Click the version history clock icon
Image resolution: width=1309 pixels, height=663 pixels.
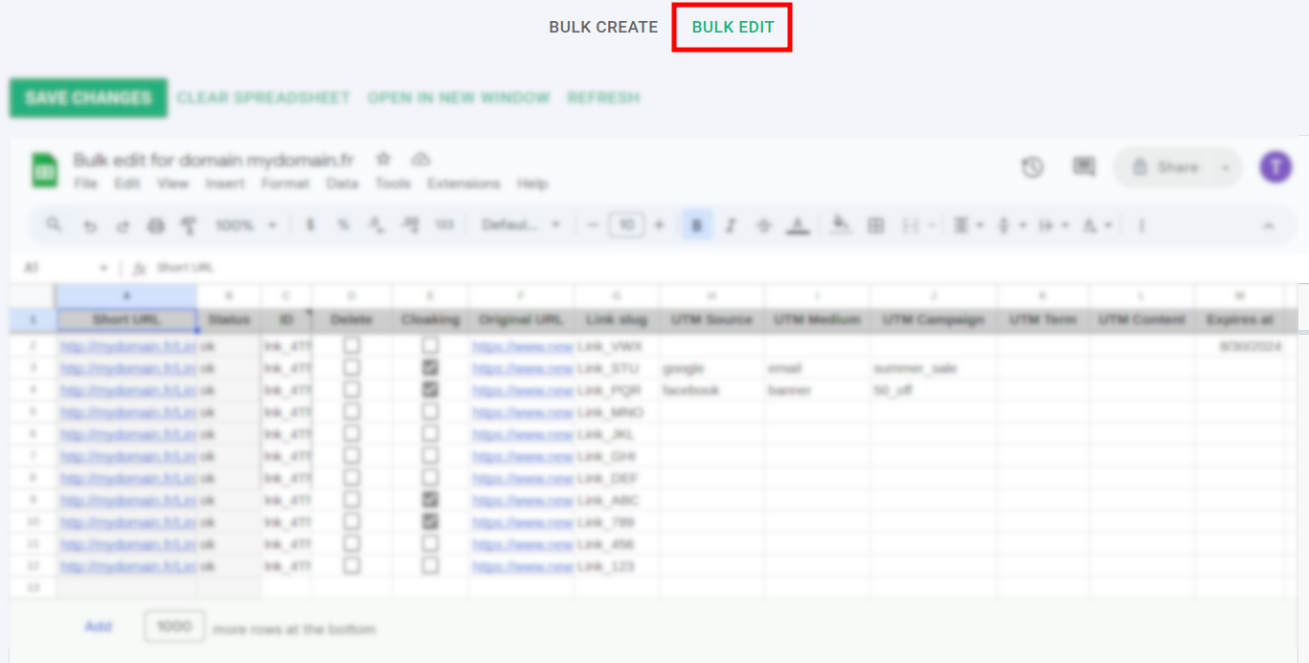point(1032,167)
